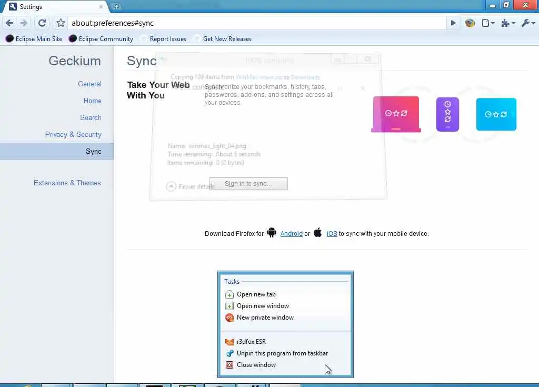
Task: Open the Eclipse Community bookmark
Action: point(101,39)
